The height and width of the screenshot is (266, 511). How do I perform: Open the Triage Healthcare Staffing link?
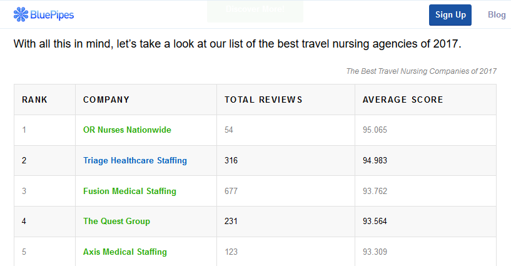point(135,160)
